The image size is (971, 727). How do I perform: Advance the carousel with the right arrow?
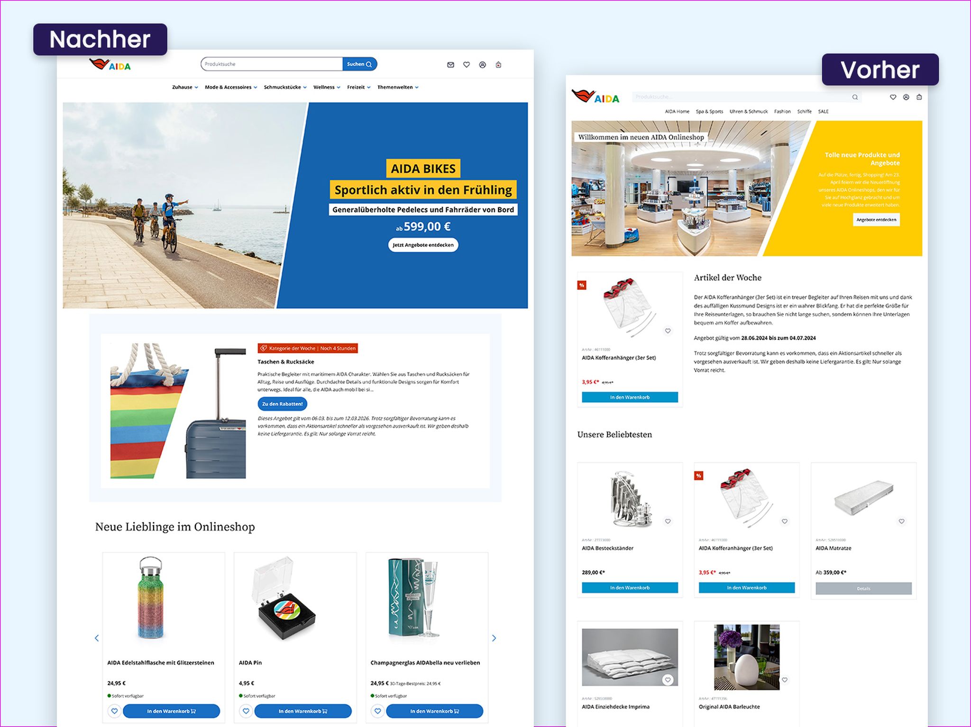tap(494, 638)
